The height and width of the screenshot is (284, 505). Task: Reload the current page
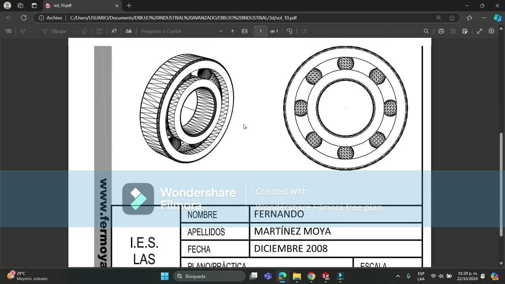(24, 18)
